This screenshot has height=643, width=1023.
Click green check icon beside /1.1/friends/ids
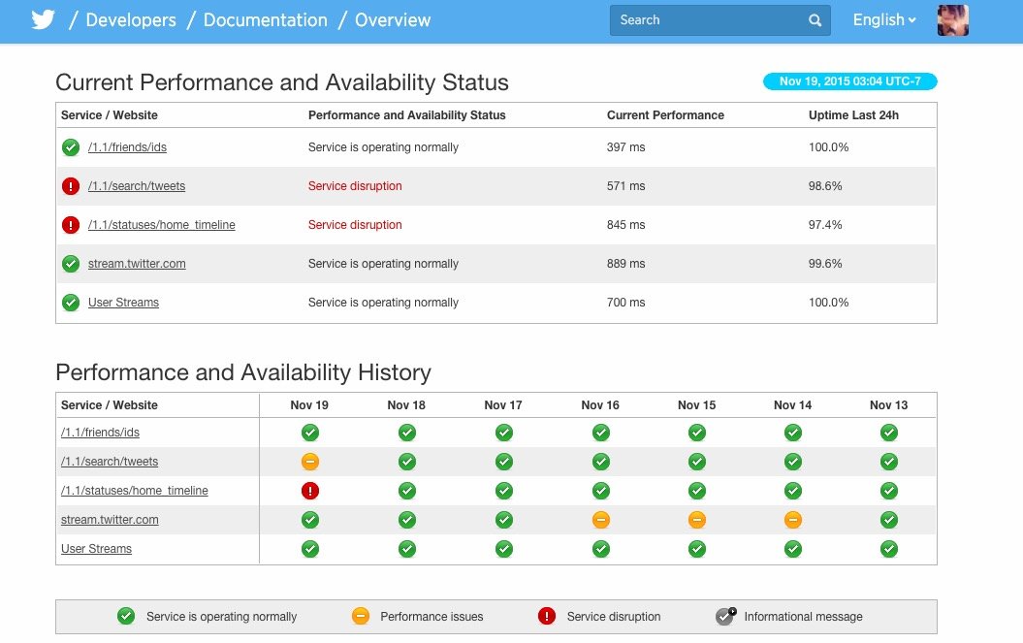point(71,147)
